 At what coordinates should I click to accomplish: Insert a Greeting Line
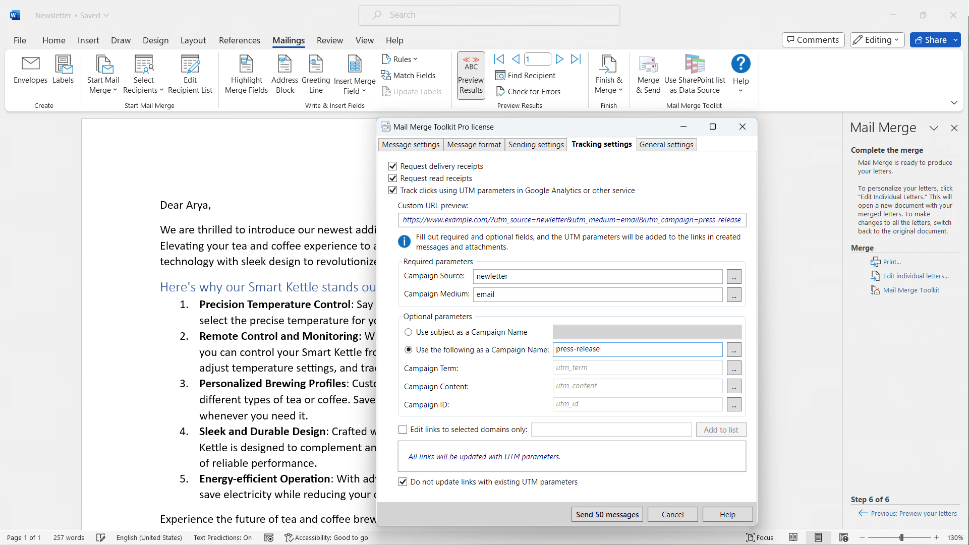[316, 73]
